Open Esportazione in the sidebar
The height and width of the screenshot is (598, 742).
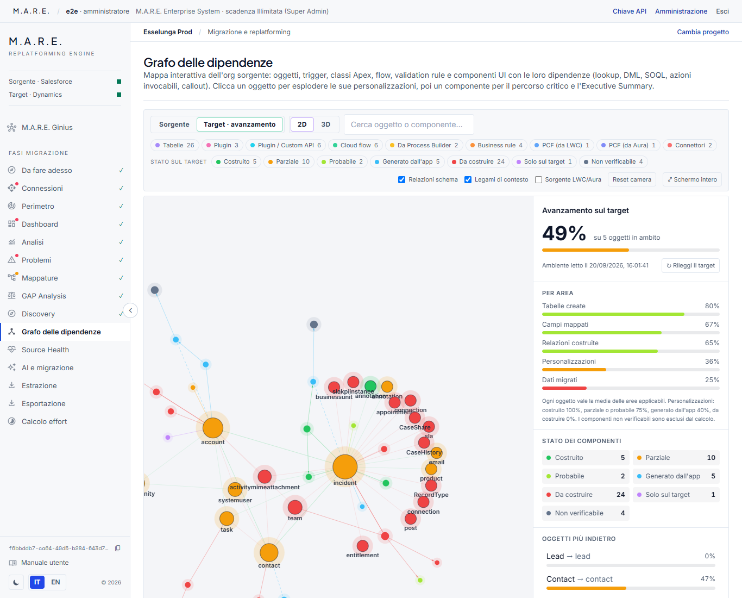click(65, 403)
